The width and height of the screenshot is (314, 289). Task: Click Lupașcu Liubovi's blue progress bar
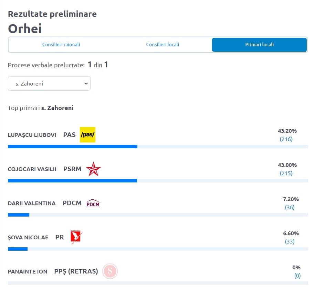73,147
